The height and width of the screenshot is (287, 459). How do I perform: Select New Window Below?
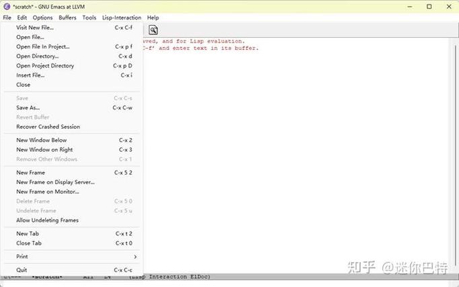(72, 140)
